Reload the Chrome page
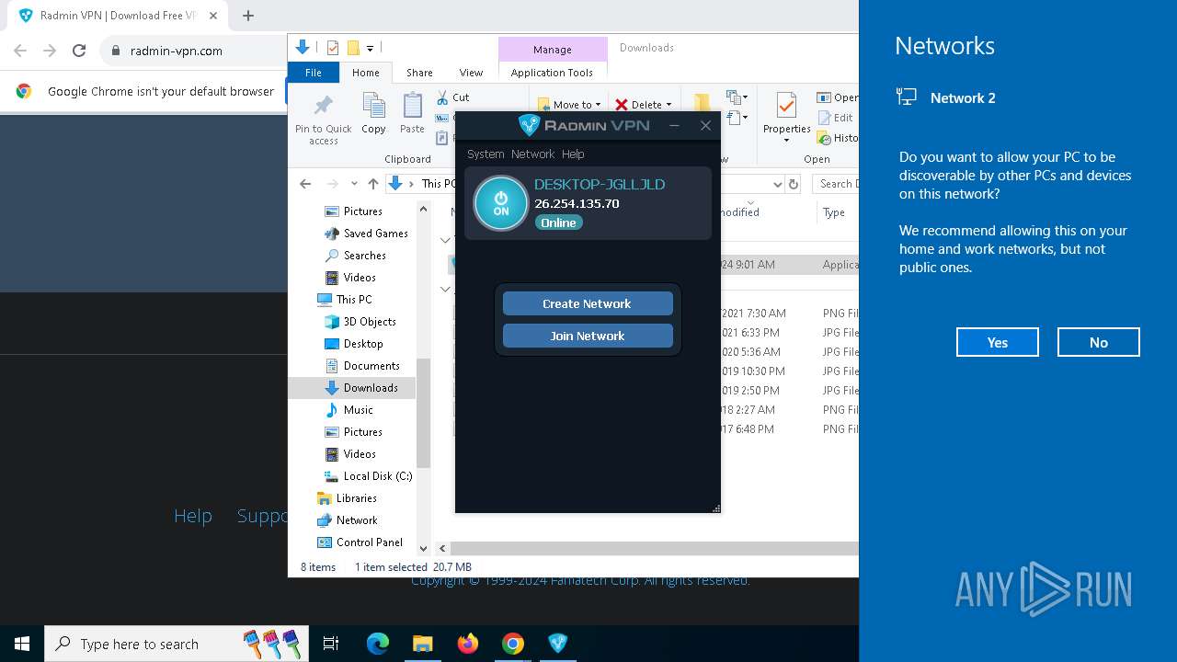 (x=79, y=51)
